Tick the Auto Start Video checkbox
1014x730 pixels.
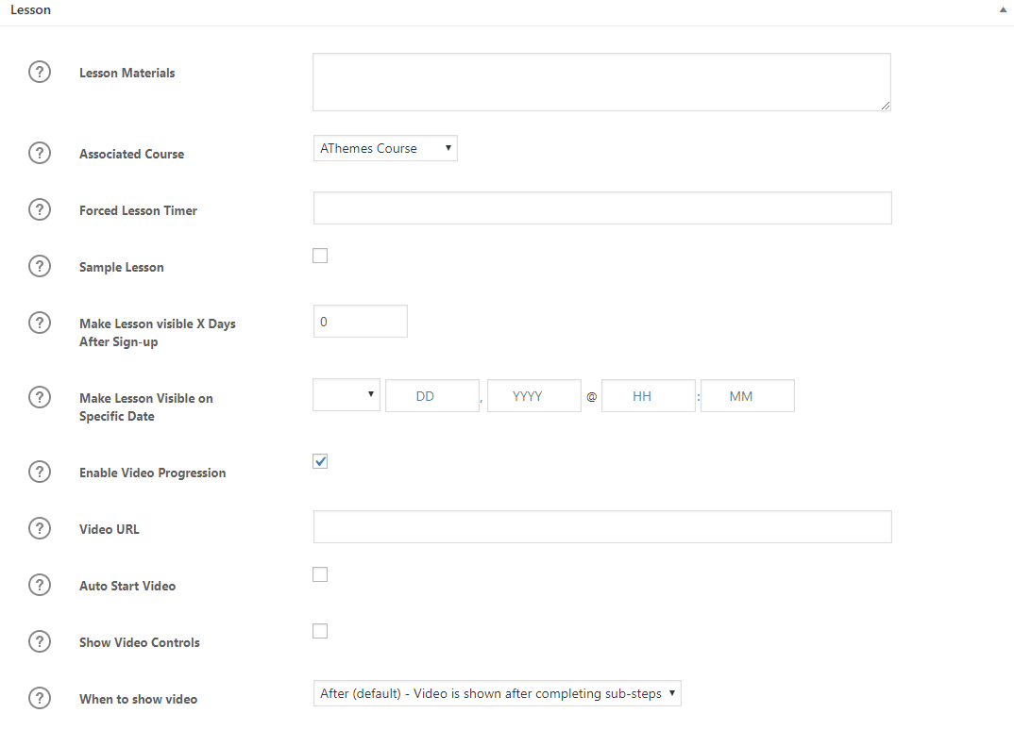[320, 574]
